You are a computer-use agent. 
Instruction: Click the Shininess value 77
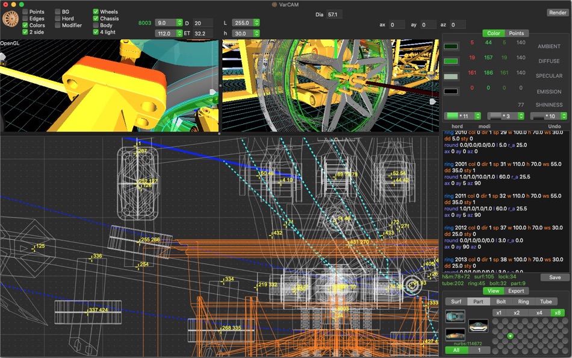tap(521, 105)
